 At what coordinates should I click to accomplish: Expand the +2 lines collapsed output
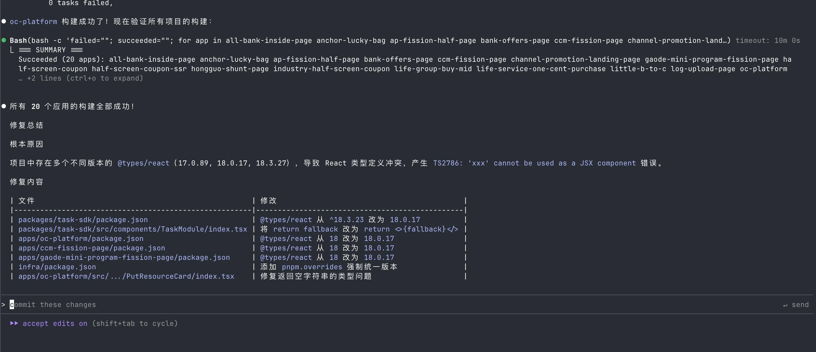click(x=81, y=78)
